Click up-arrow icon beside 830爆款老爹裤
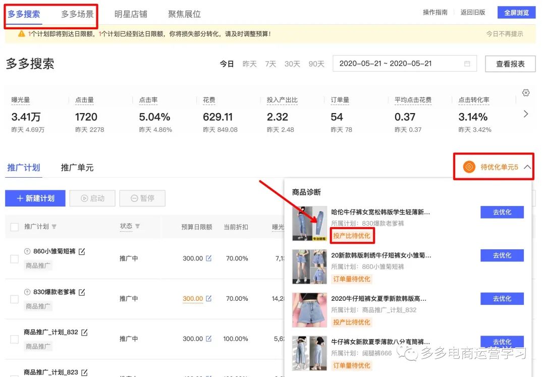The image size is (545, 377). coord(27,292)
